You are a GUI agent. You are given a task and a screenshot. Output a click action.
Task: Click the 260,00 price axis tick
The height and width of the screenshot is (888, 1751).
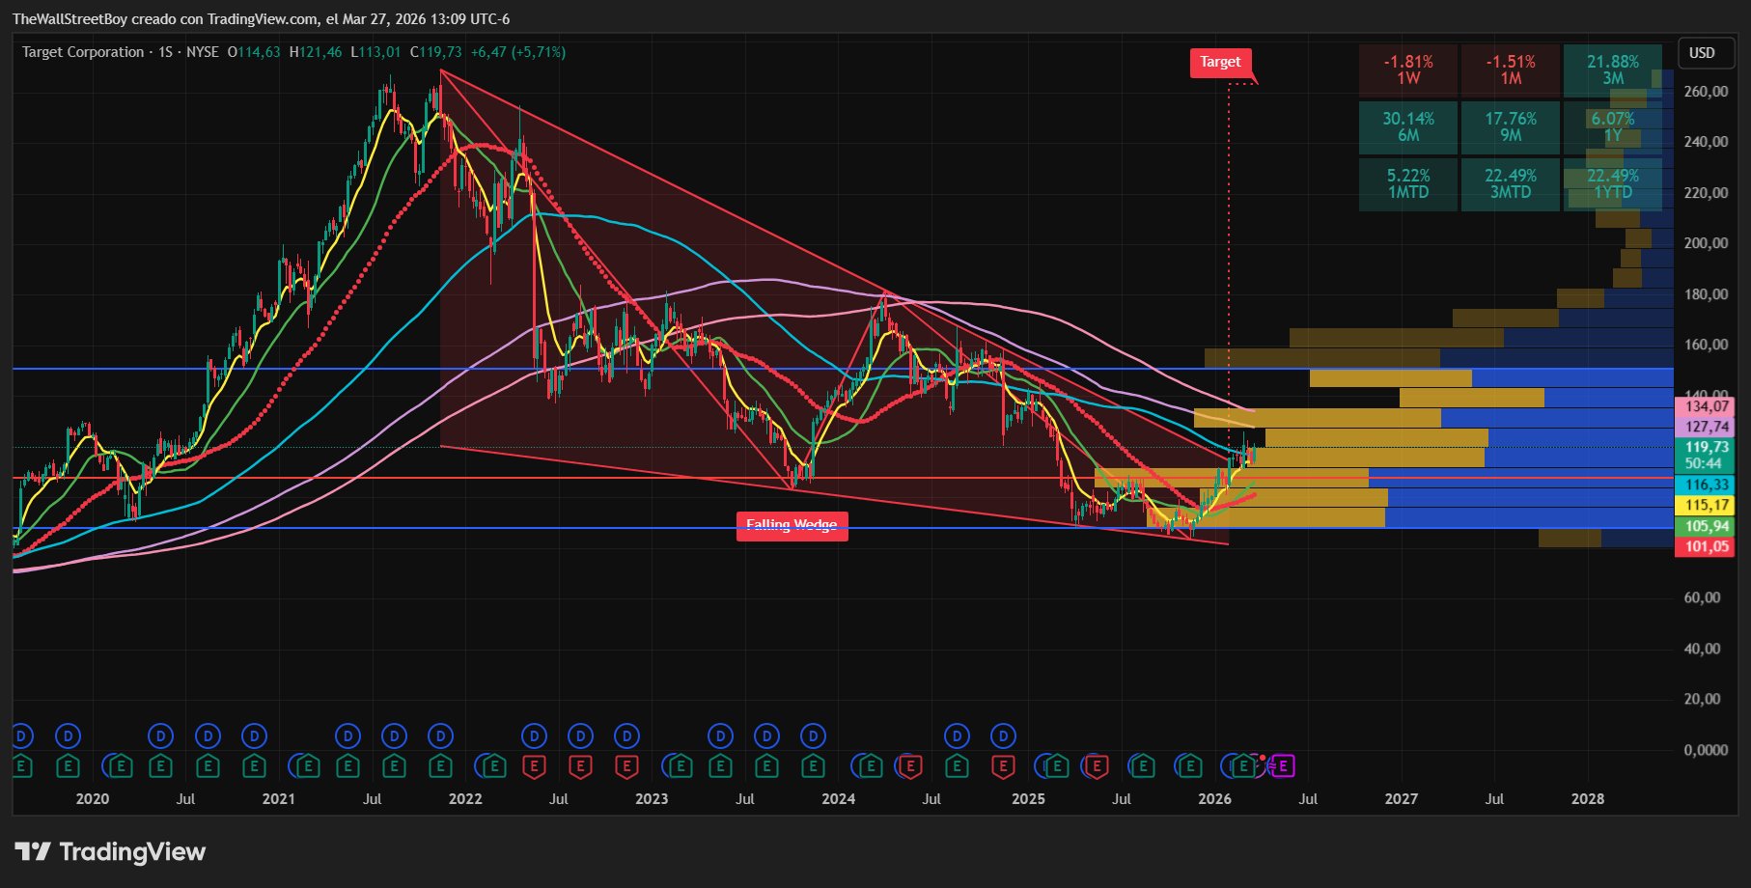click(x=1706, y=92)
